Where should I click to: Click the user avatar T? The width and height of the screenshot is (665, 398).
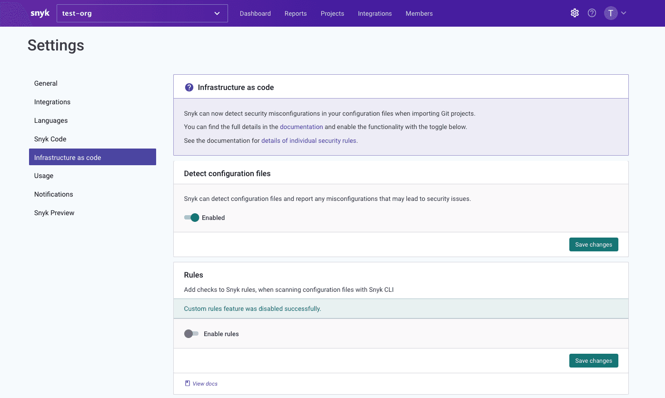click(611, 13)
